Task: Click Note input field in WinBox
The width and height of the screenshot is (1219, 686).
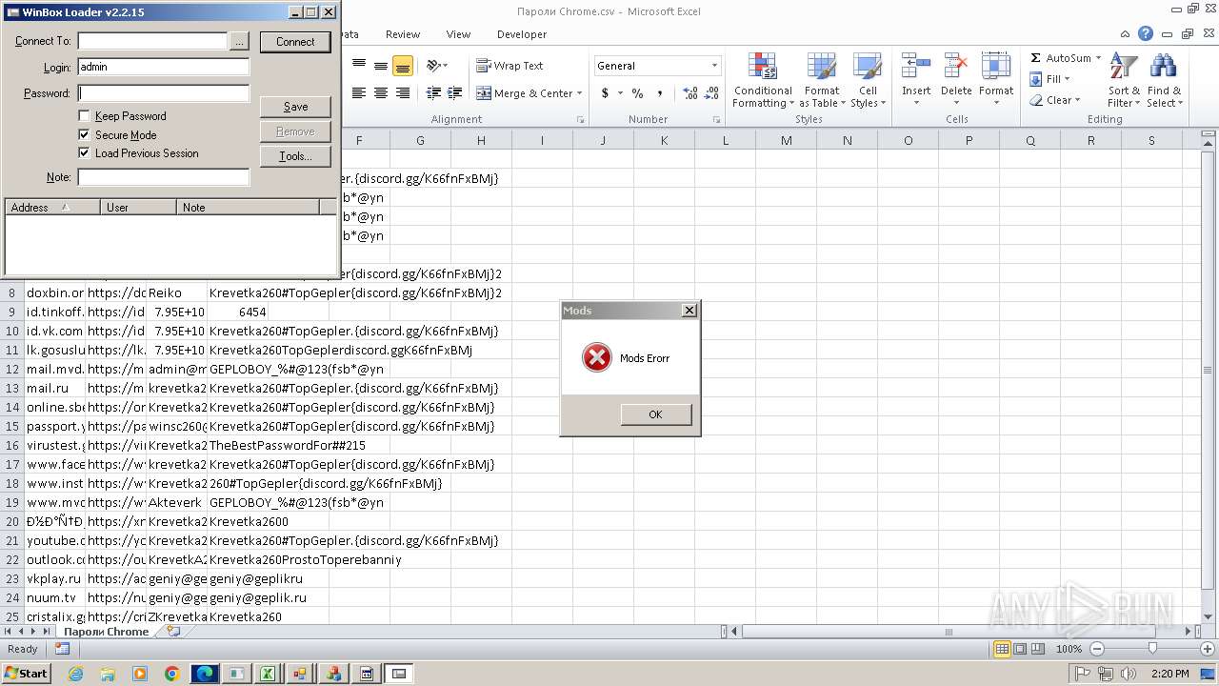Action: [164, 178]
